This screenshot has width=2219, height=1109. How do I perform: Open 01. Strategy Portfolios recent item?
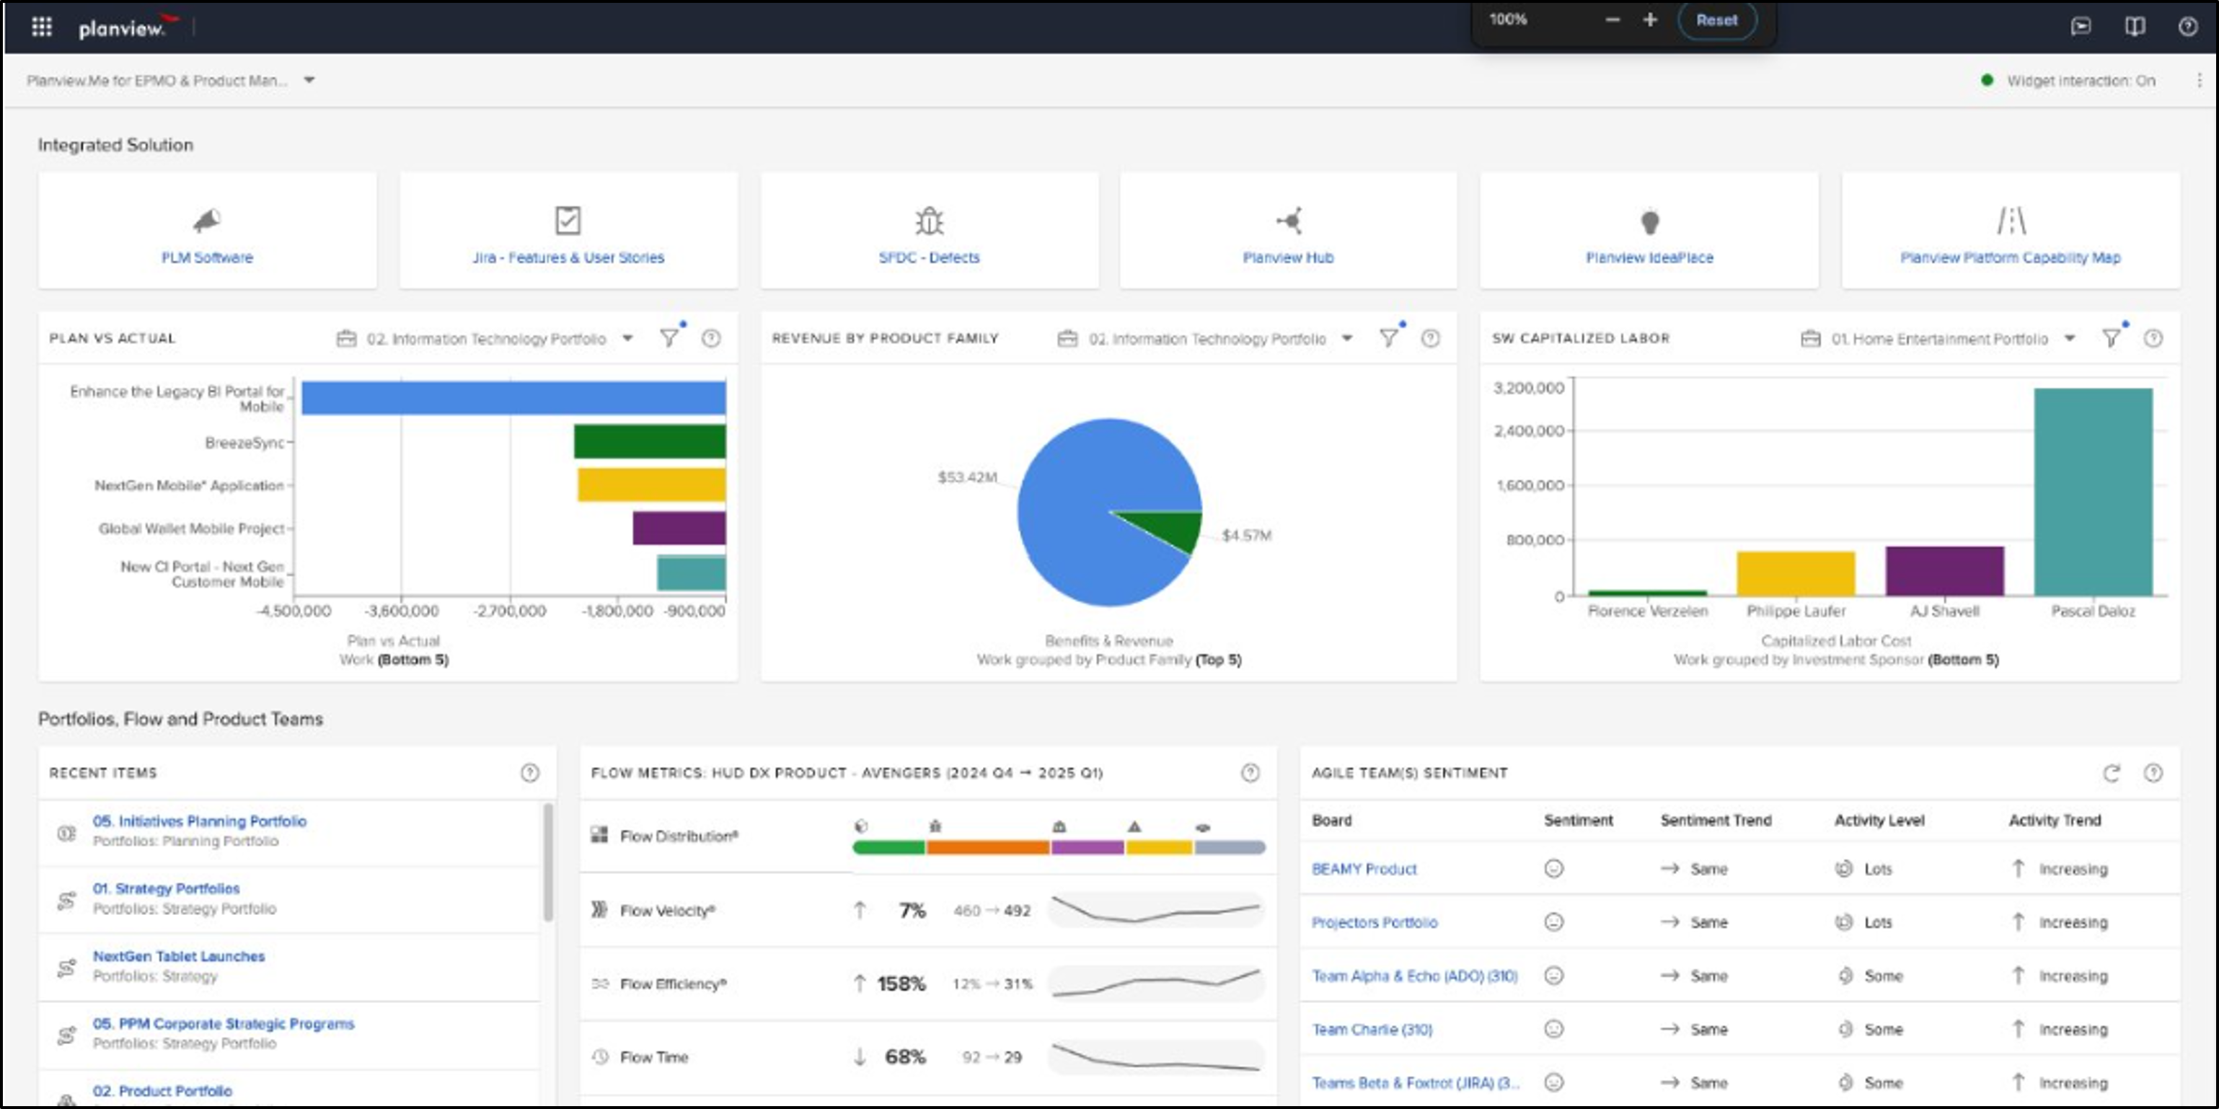tap(167, 888)
